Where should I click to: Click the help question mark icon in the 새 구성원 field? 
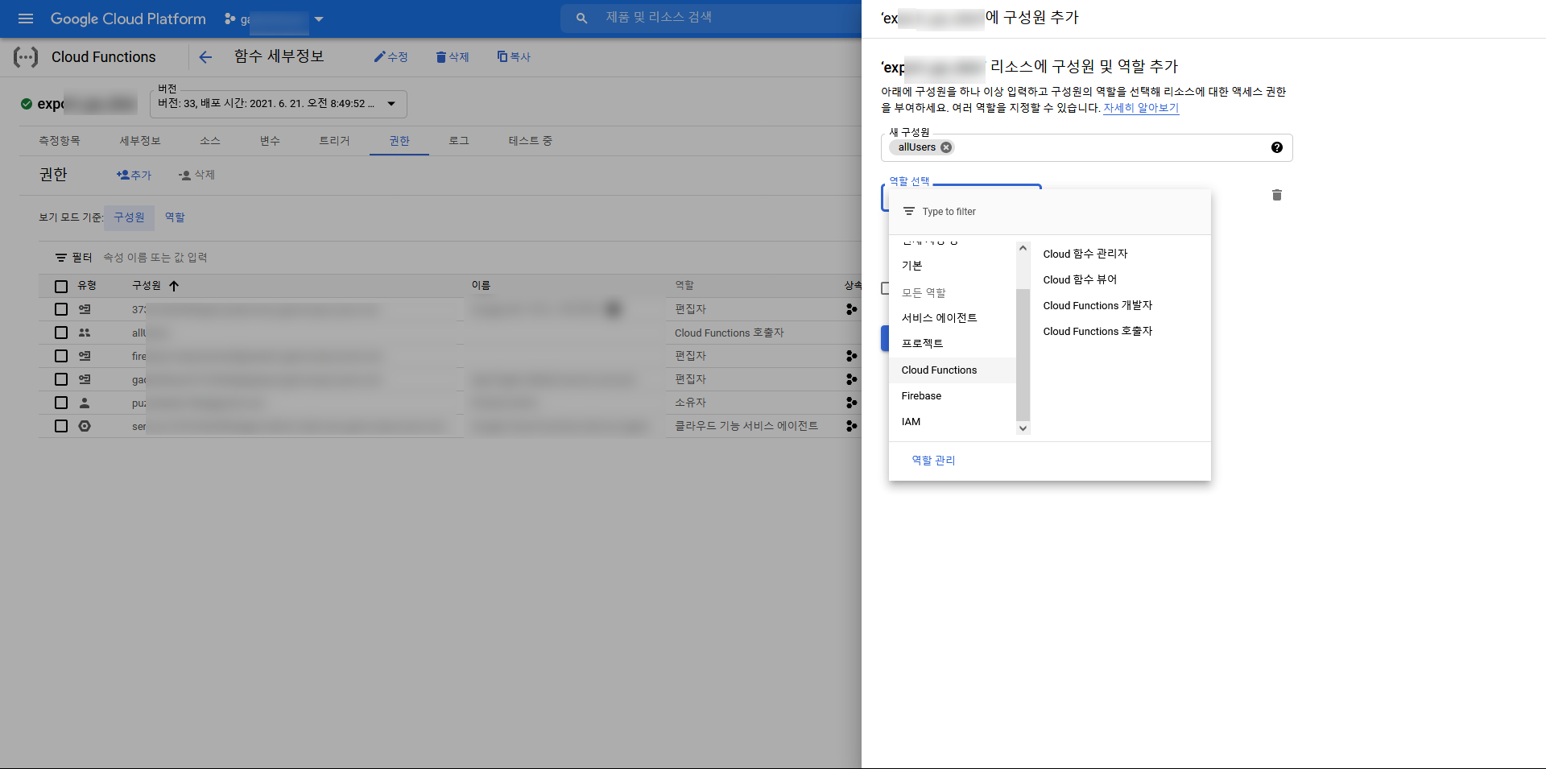click(x=1277, y=147)
